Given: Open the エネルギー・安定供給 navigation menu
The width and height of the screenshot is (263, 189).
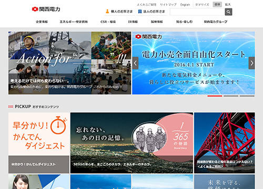Looking at the screenshot, I should [74, 22].
